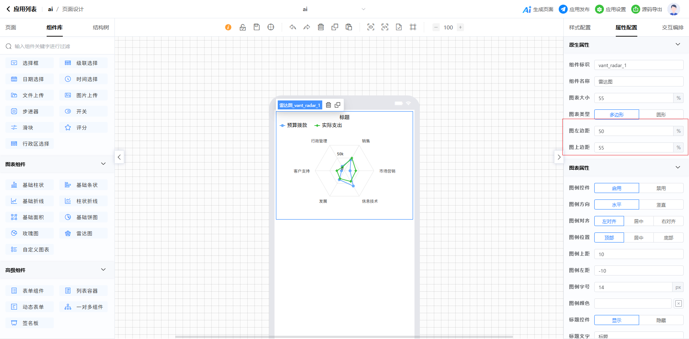
Task: Delete the selected radar chart component
Action: coord(328,105)
